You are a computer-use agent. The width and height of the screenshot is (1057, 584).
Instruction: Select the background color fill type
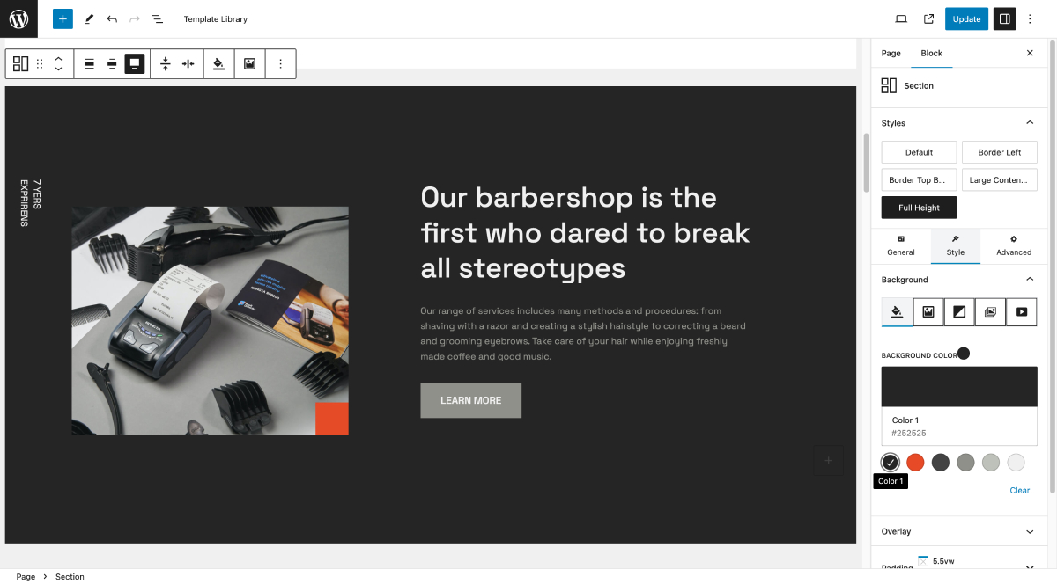[897, 311]
